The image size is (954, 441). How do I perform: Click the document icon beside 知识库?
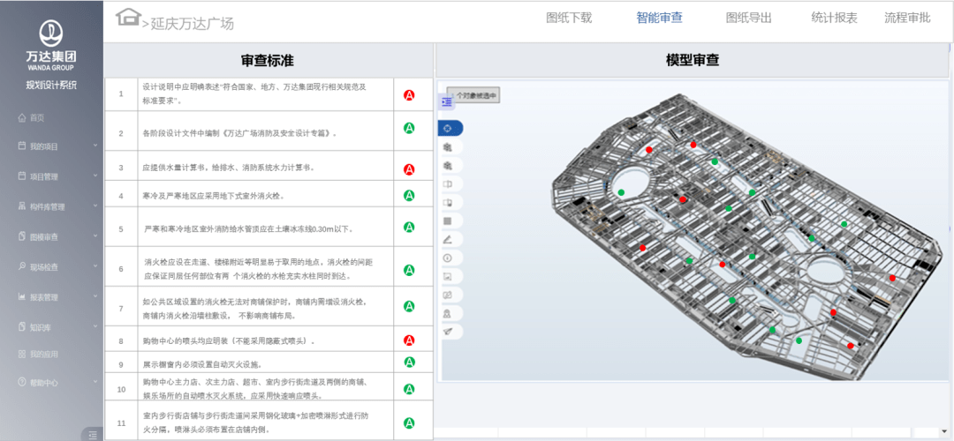(x=22, y=327)
